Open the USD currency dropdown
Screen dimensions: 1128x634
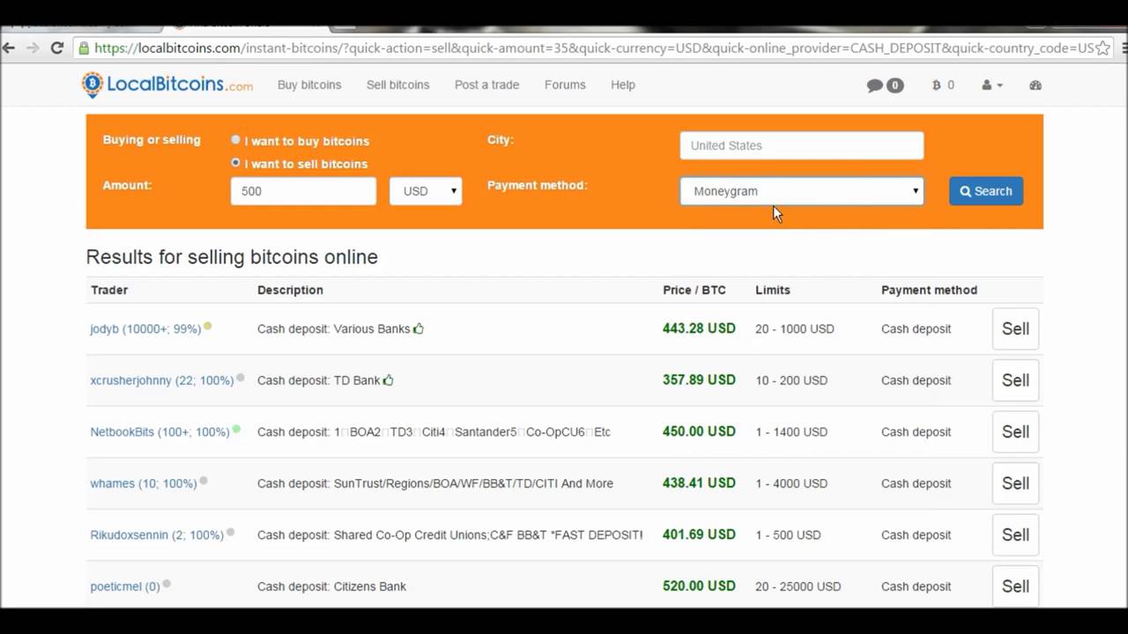426,191
